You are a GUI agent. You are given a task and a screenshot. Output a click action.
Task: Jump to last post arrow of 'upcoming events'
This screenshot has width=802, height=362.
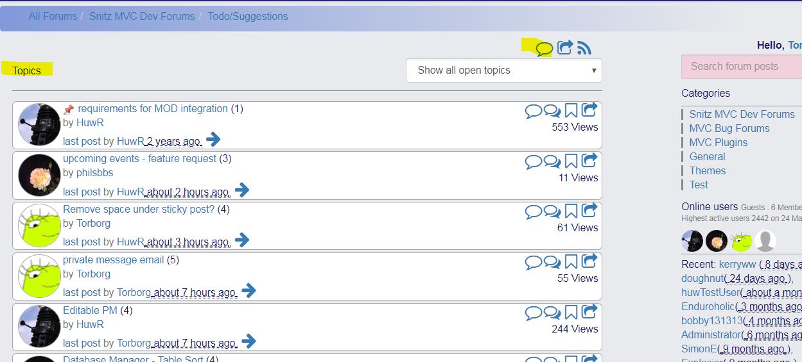pyautogui.click(x=242, y=190)
